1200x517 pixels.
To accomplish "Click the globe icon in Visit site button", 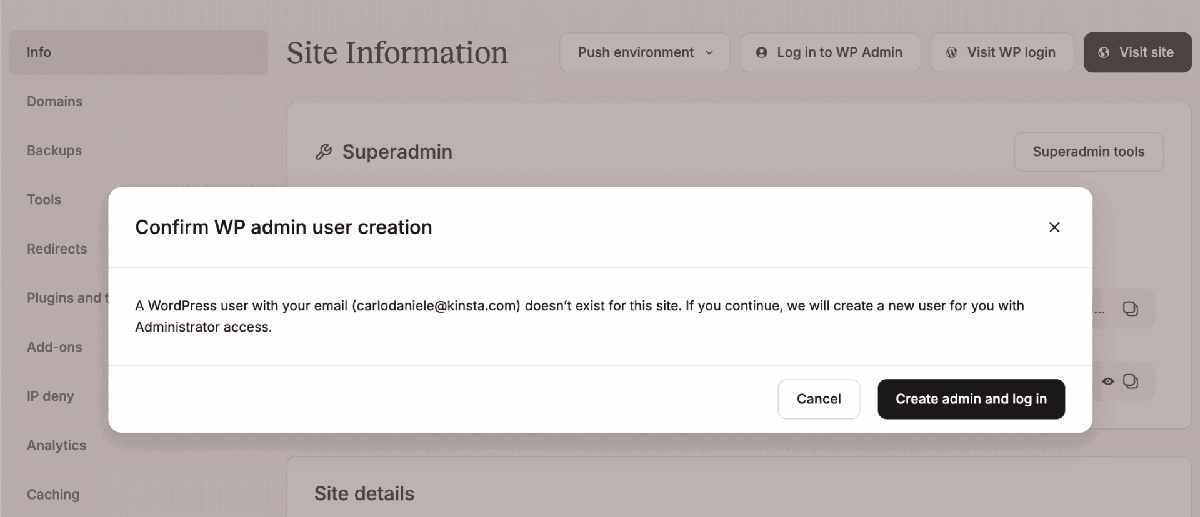I will click(x=1104, y=52).
